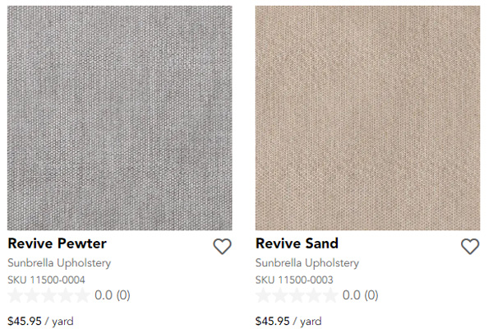
Task: Click the middle star of Revive Sand rating
Action: [x=297, y=295]
